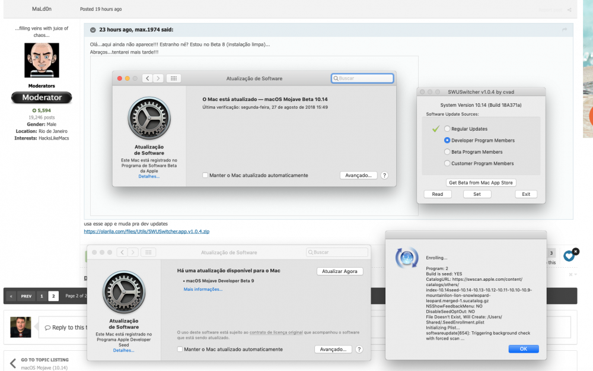Click Detalhes link in lower update window

pyautogui.click(x=124, y=351)
